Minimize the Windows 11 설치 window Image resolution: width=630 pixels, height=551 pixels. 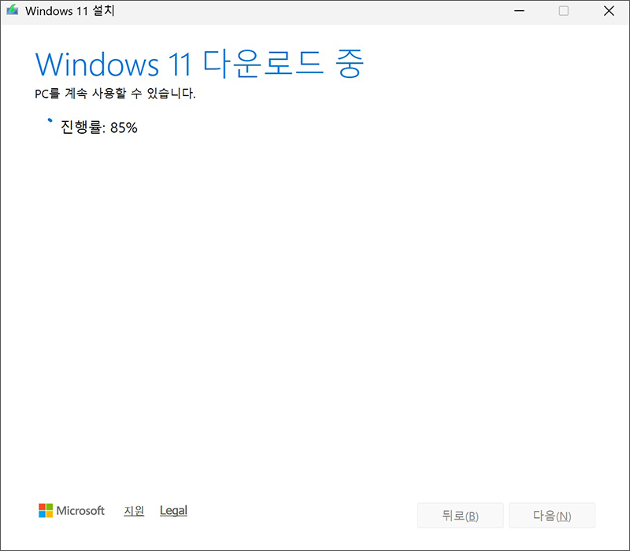point(518,11)
